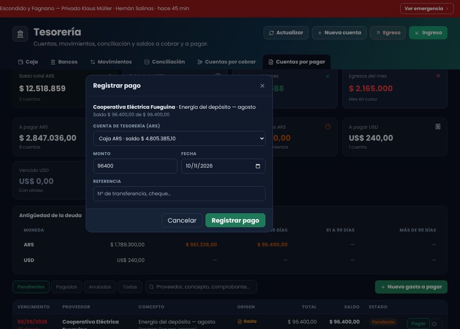The height and width of the screenshot is (329, 460).
Task: Open the Ver emergencia banner link
Action: (x=427, y=9)
